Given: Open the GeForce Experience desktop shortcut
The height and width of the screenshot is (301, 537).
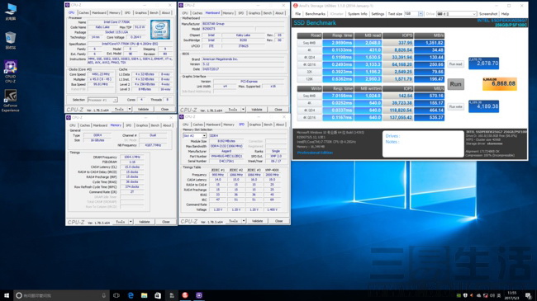Looking at the screenshot, I should click(10, 101).
